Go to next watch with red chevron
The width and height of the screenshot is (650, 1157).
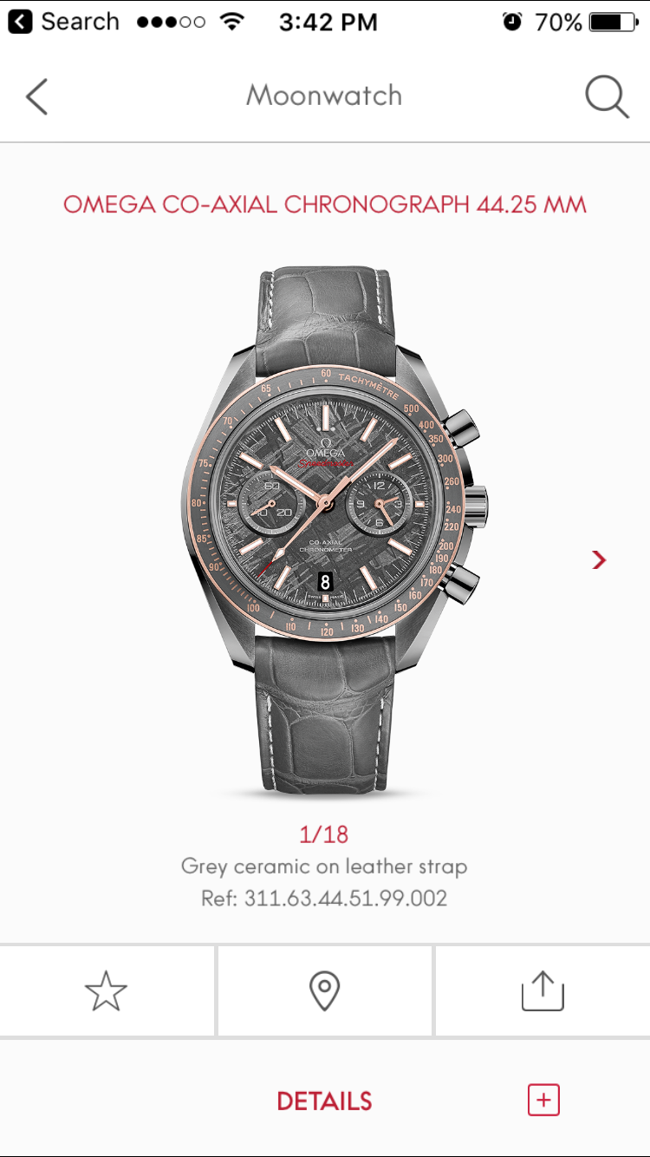(x=599, y=559)
